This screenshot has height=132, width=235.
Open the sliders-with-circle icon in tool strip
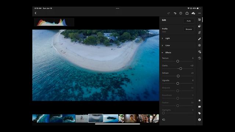(x=199, y=52)
